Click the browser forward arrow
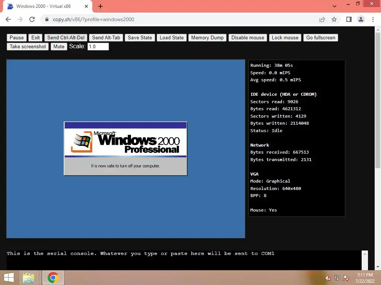Viewport: 381px width, 285px height. 20,19
